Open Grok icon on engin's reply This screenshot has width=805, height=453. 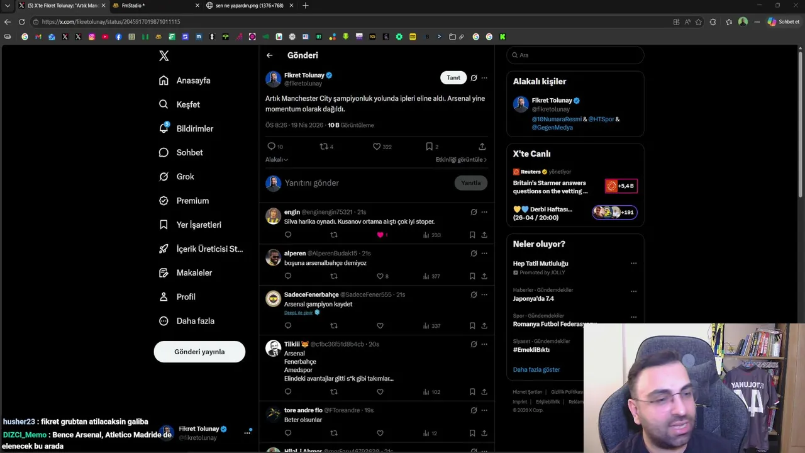474,212
